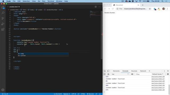This screenshot has width=170, height=95.
Task: Click the body breadcrumb item
Action: pos(32,10)
